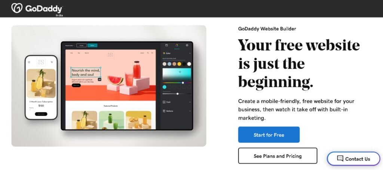Select the Nourish the mind headline text box
Image resolution: width=383 pixels, height=170 pixels.
pos(86,72)
